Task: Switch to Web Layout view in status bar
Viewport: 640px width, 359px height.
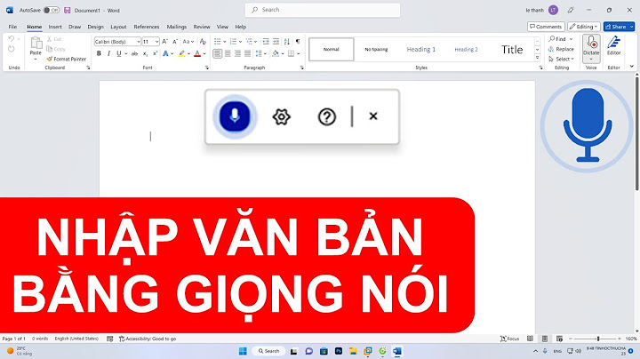Action: pyautogui.click(x=560, y=339)
